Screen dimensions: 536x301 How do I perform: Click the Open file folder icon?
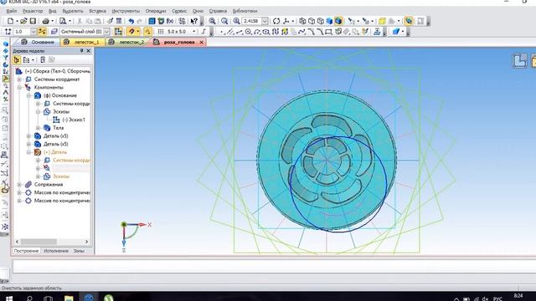coord(23,21)
